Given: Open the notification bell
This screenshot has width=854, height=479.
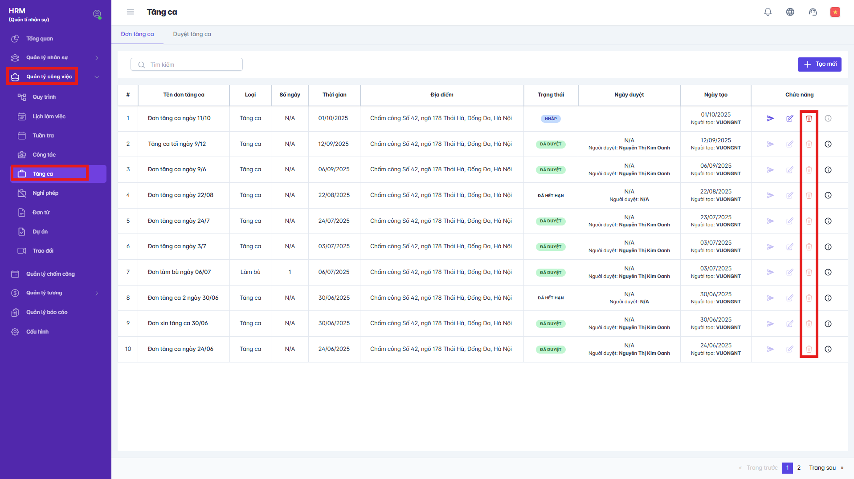Looking at the screenshot, I should click(x=768, y=12).
